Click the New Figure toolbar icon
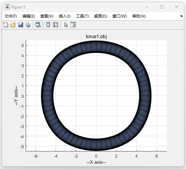 tap(6, 25)
